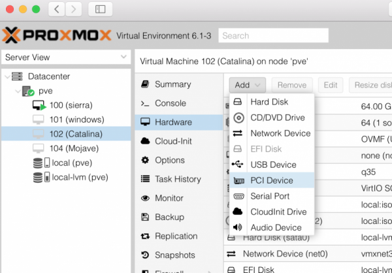The image size is (392, 273).
Task: Choose CD/DVD Drive from Add menu
Action: click(x=272, y=118)
